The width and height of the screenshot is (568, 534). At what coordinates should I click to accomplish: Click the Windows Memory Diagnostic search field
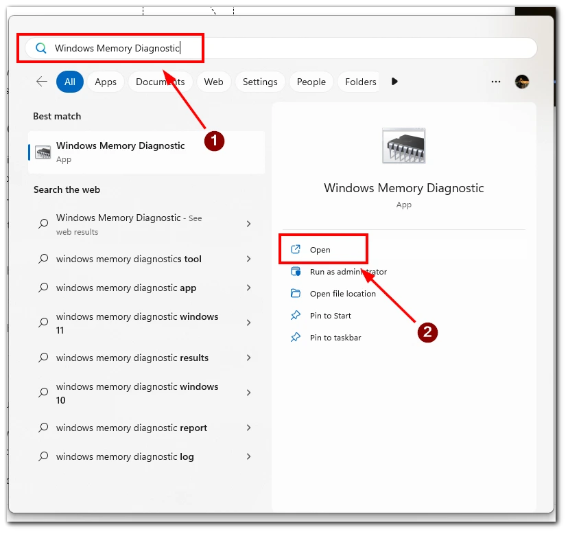[x=281, y=48]
